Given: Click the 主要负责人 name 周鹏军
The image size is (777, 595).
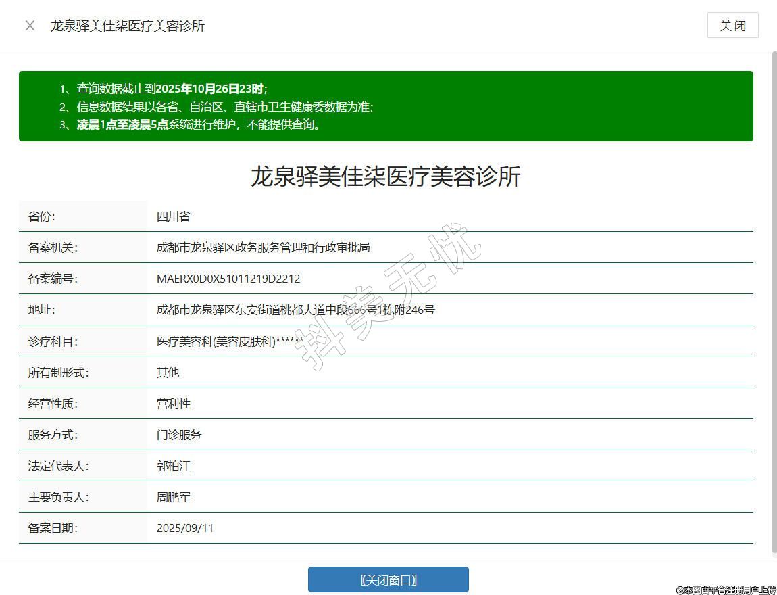Looking at the screenshot, I should tap(174, 497).
